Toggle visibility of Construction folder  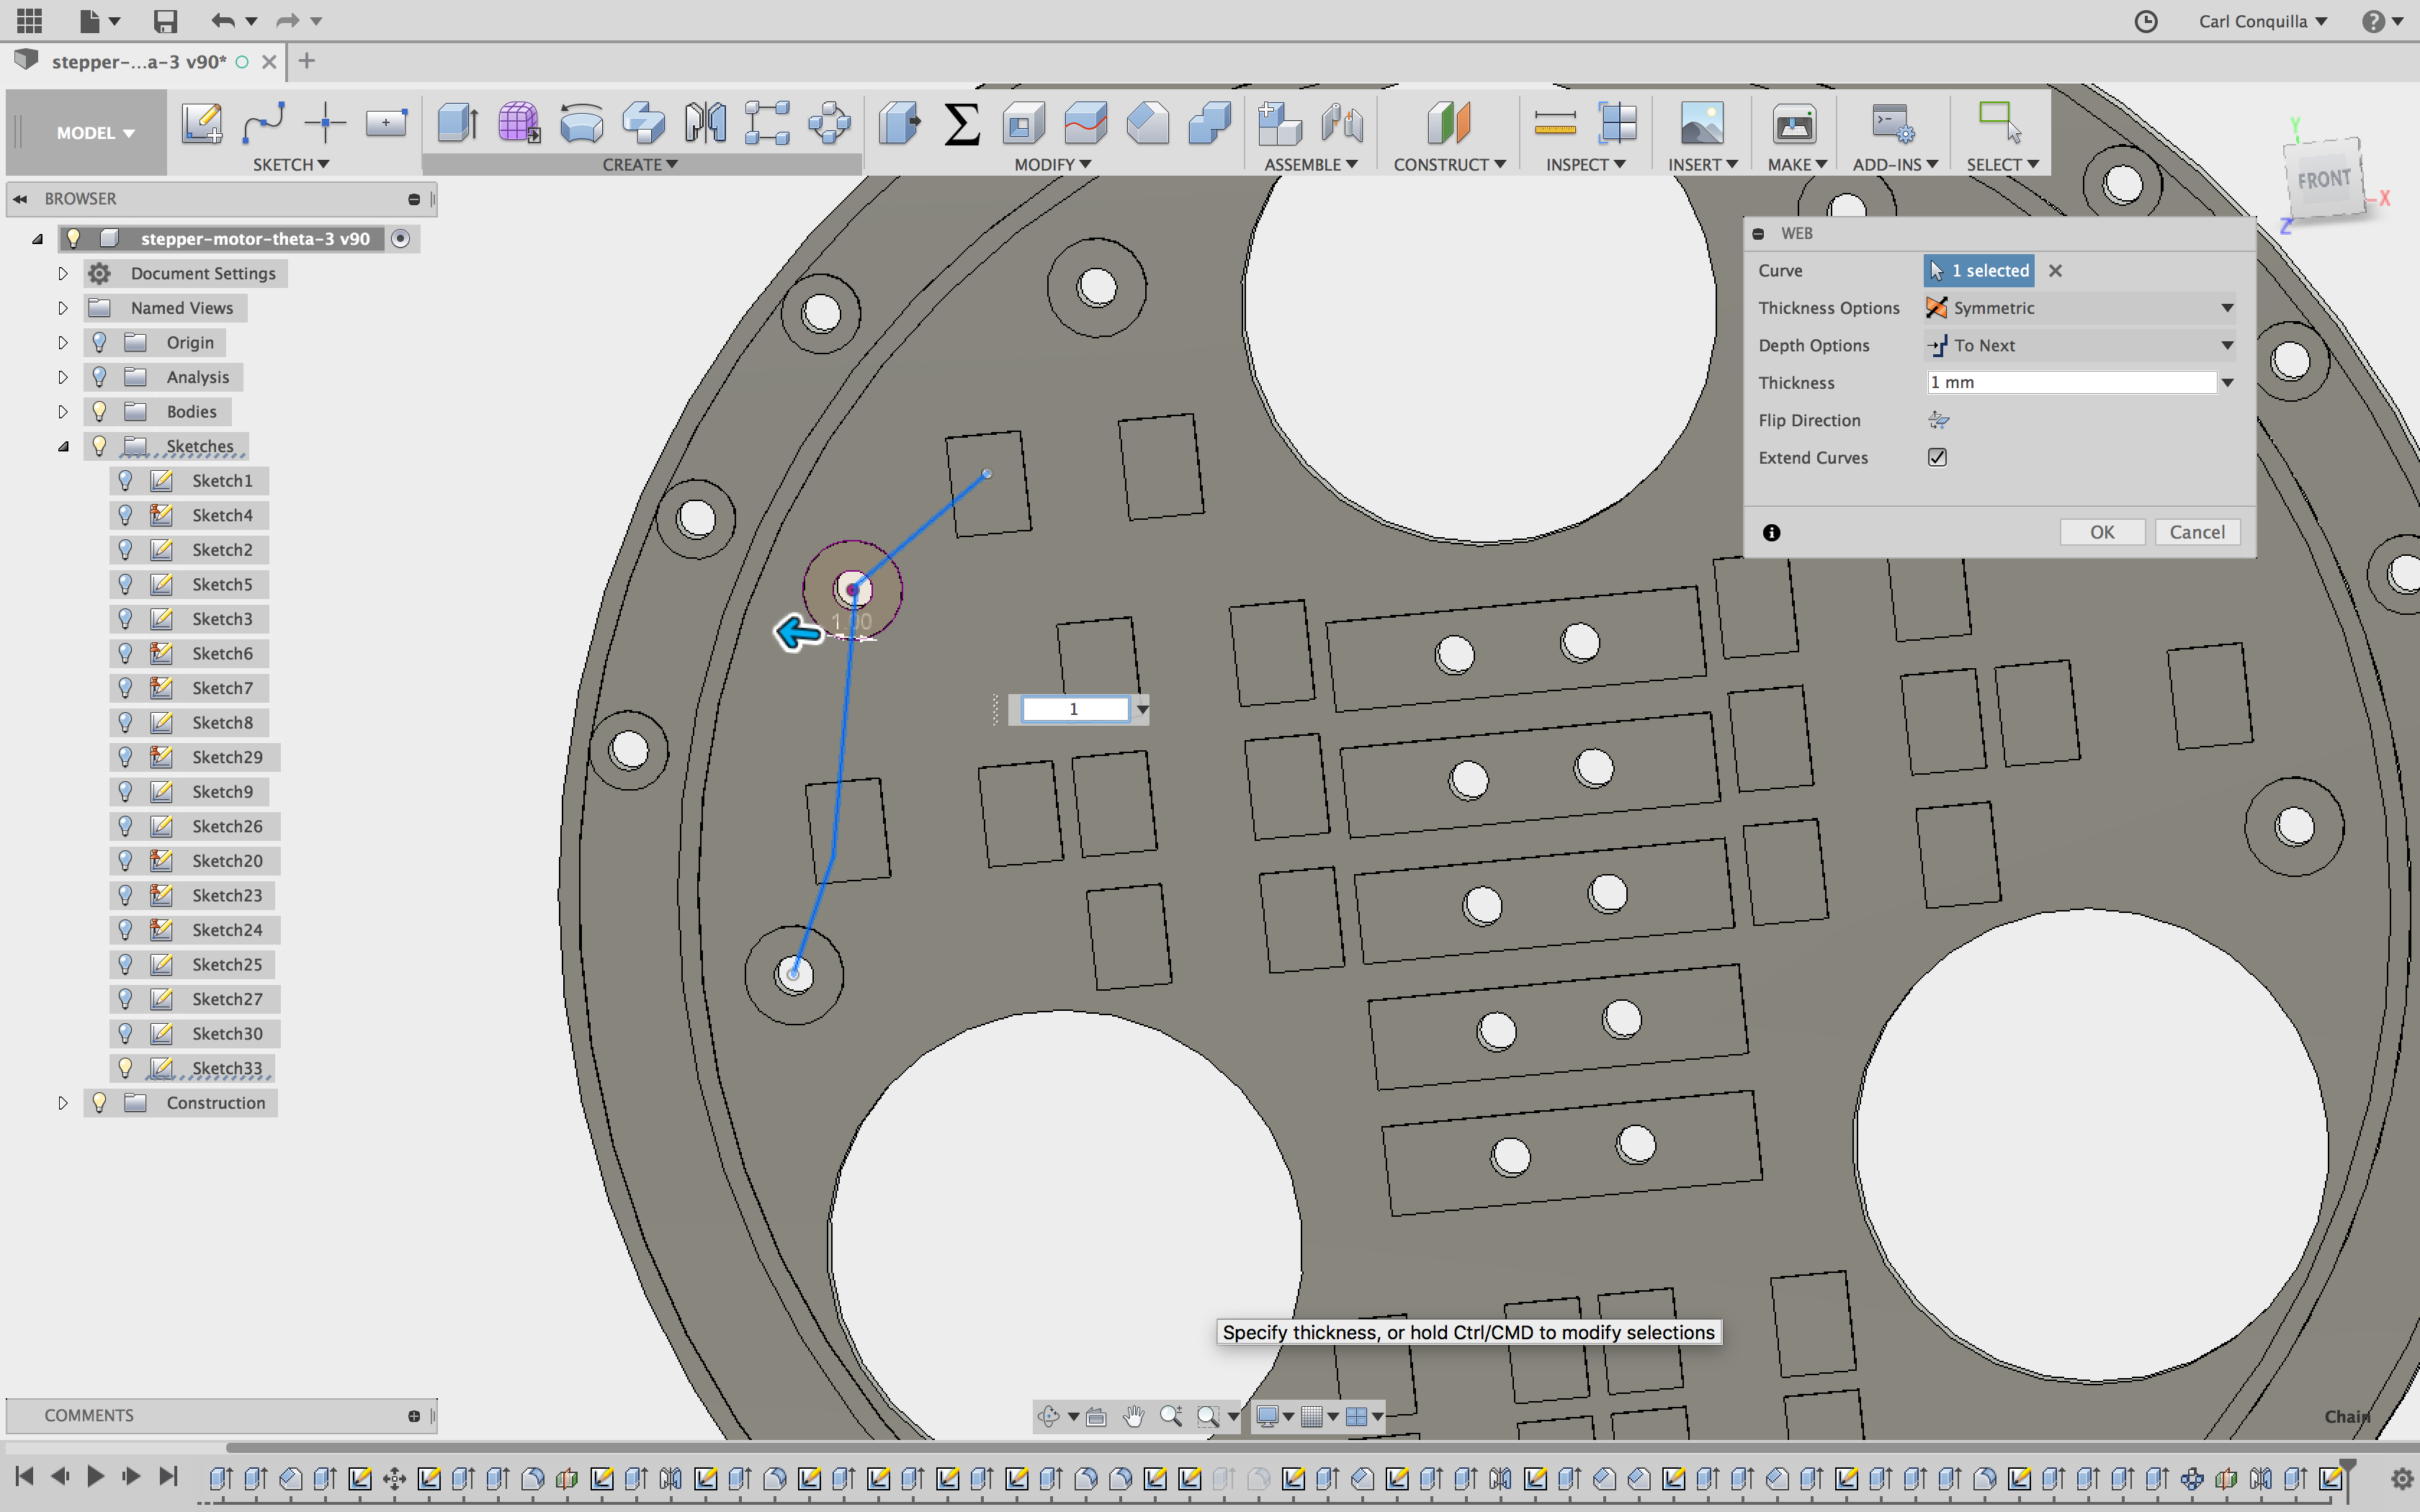(x=99, y=1103)
